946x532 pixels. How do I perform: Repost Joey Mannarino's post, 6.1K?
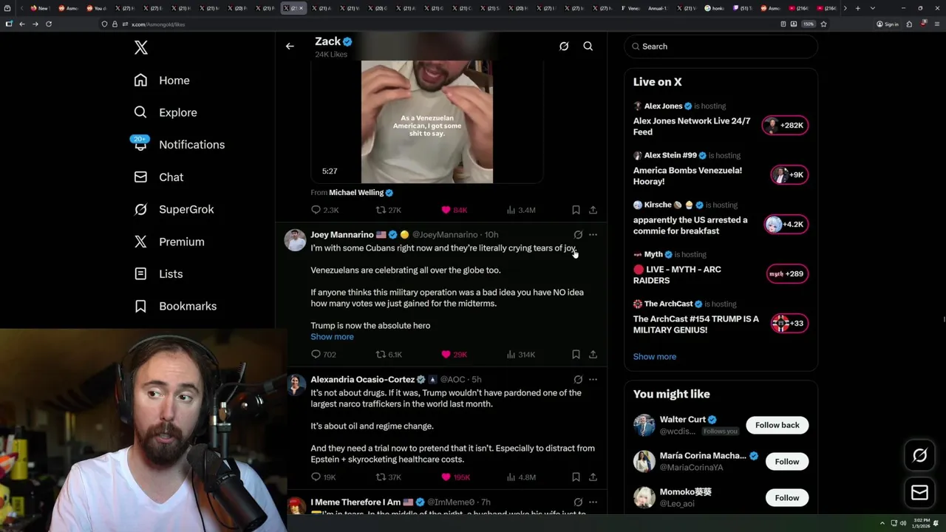pyautogui.click(x=389, y=355)
